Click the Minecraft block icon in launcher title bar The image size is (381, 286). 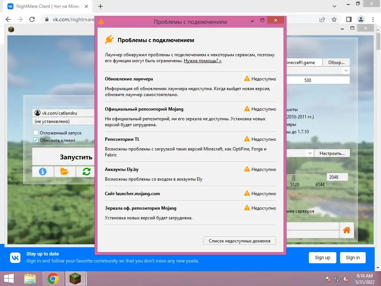[11, 29]
